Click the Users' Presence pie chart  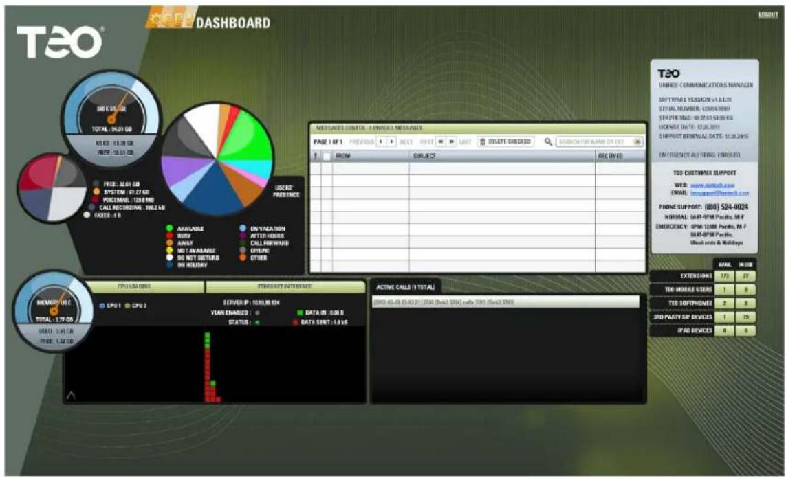(217, 159)
